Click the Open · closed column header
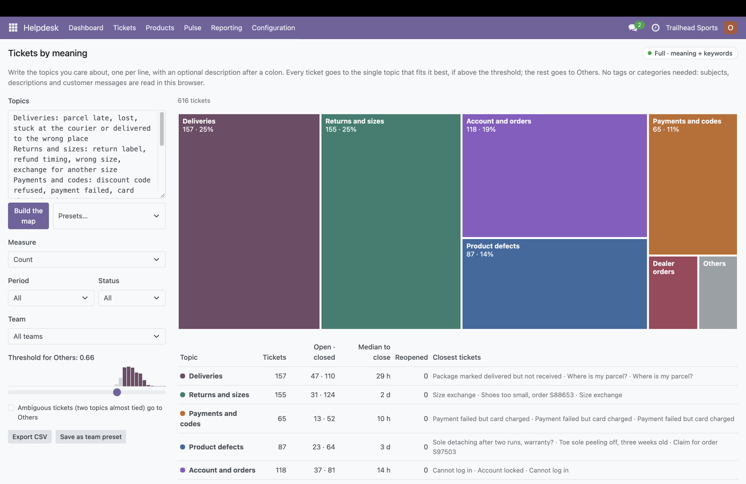 (324, 352)
